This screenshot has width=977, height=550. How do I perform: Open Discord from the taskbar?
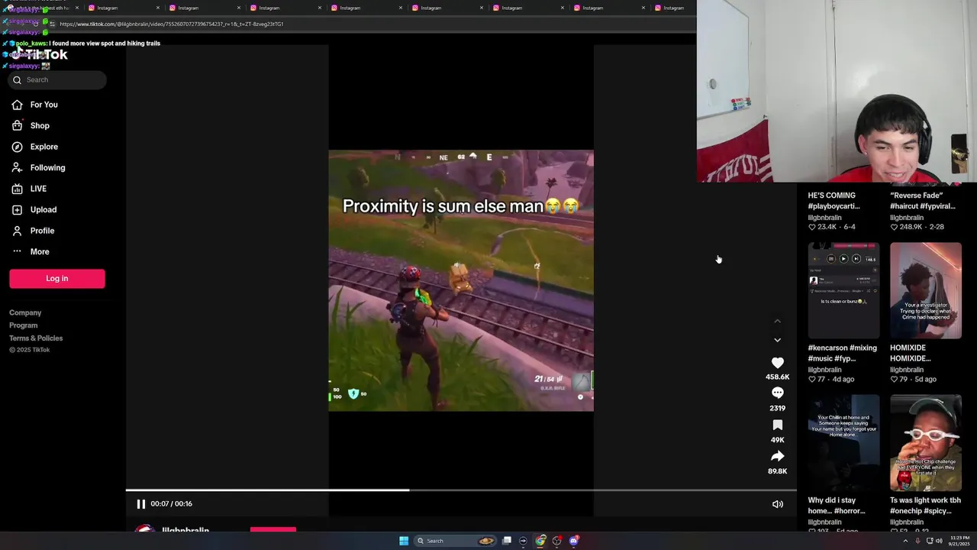tap(574, 541)
